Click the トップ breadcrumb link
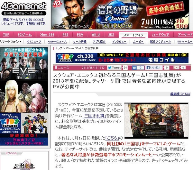193x170 pixels. click(x=59, y=48)
